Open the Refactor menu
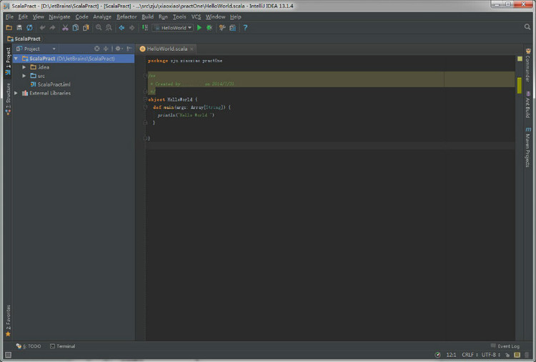This screenshot has height=362, width=536. [126, 16]
